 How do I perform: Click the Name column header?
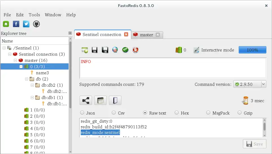pos(34,41)
